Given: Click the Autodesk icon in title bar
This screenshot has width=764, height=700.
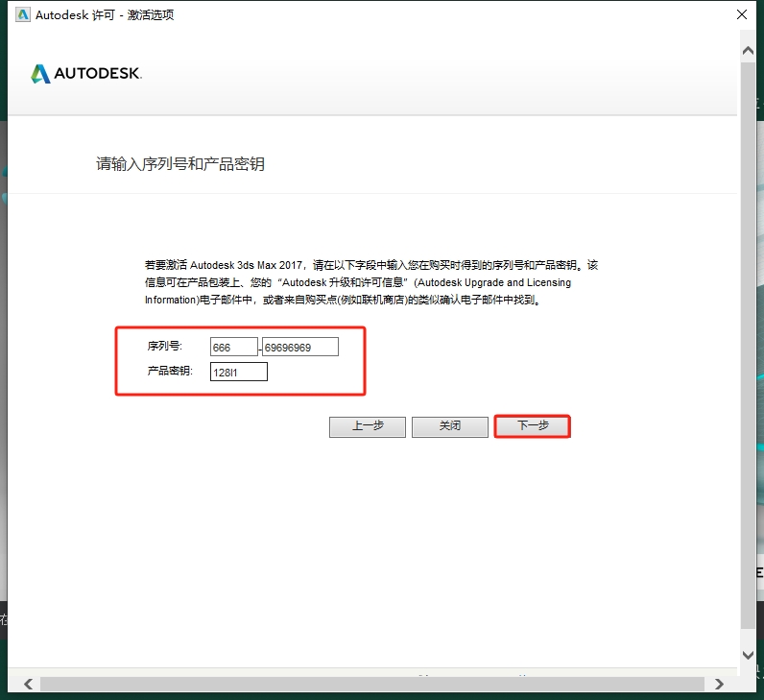Looking at the screenshot, I should point(22,14).
